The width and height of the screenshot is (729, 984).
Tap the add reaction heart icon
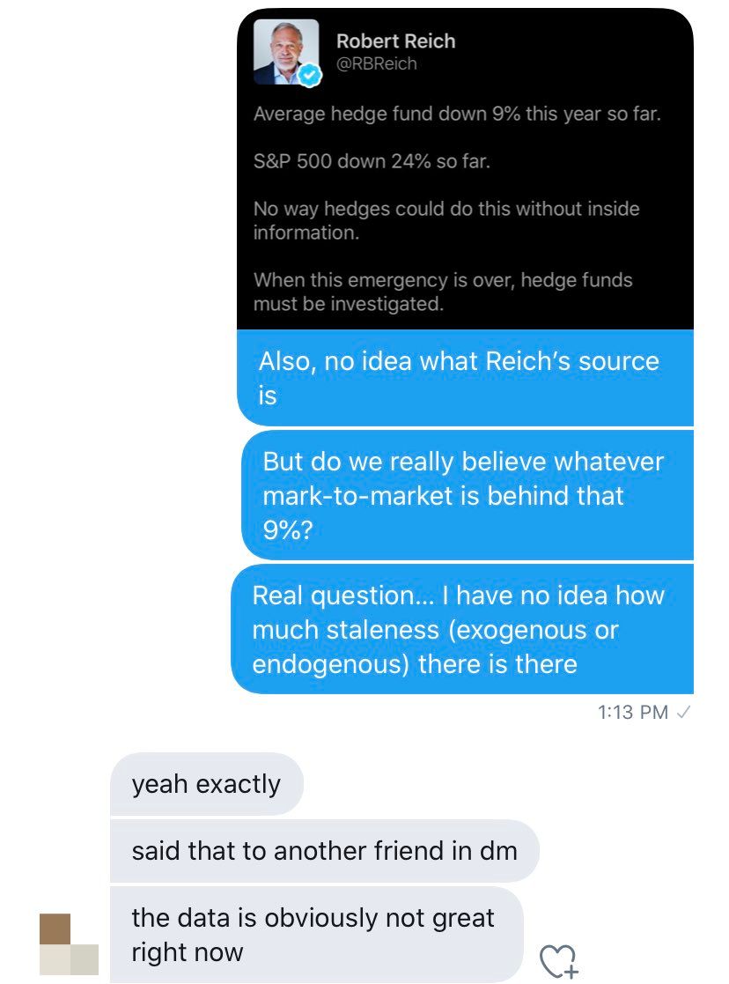tap(557, 960)
